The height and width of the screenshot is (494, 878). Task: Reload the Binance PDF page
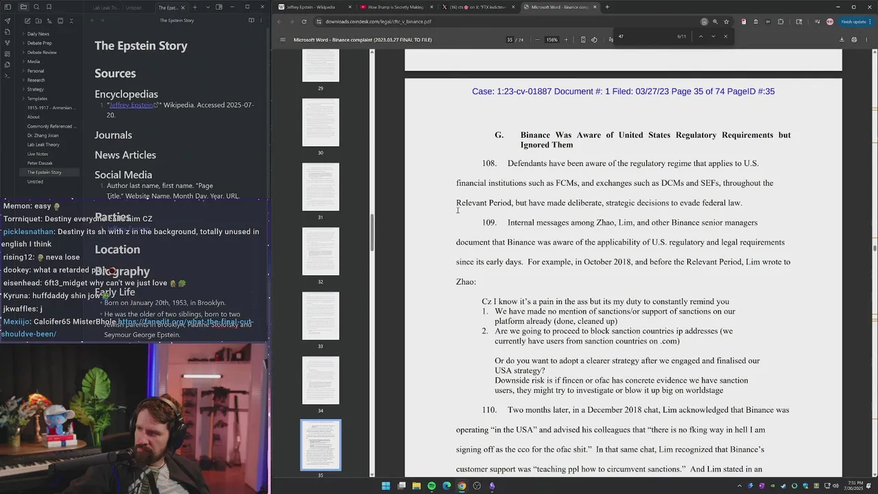click(304, 21)
